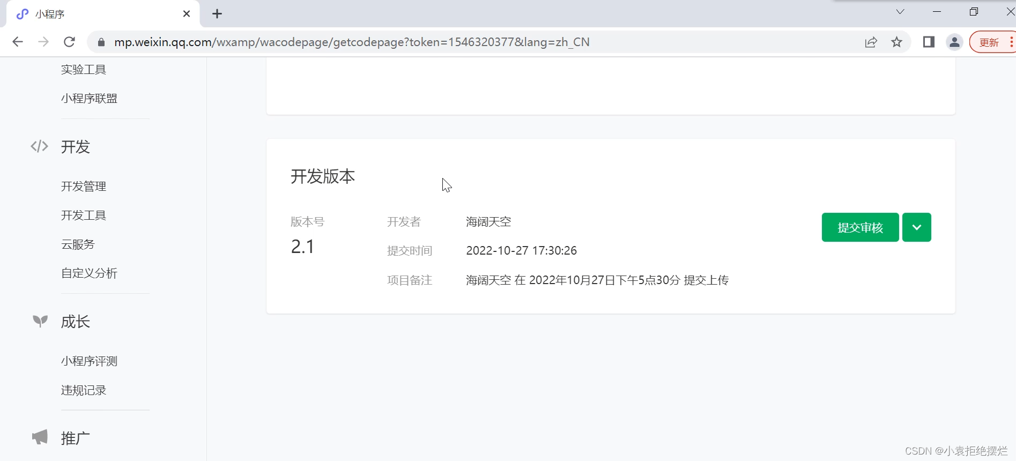
Task: Open 违规记录 in sidebar
Action: click(84, 390)
